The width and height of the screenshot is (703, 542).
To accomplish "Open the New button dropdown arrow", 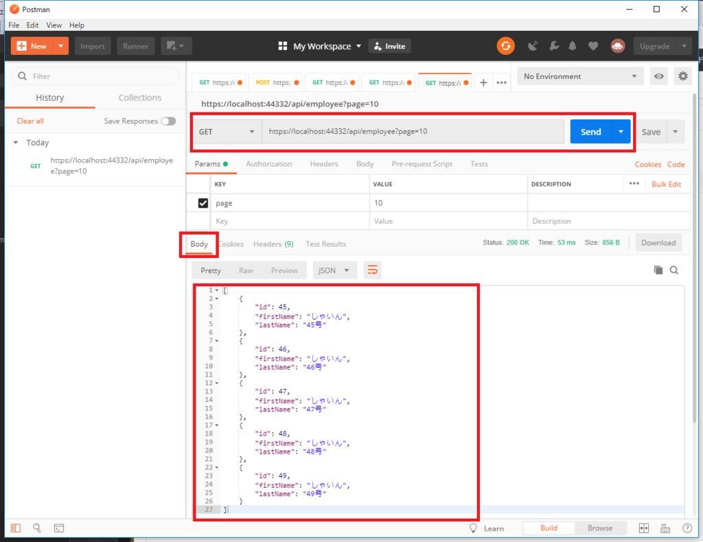I will (60, 46).
